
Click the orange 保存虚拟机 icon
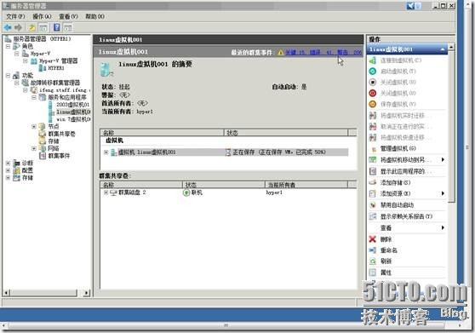[373, 104]
